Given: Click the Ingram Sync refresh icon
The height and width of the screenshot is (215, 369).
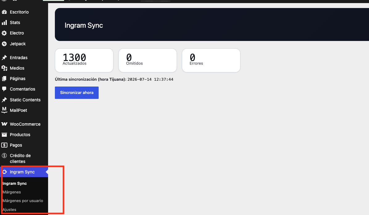Looking at the screenshot, I should coord(5,172).
